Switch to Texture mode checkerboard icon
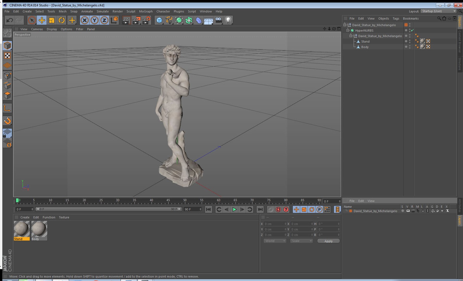 point(7,56)
